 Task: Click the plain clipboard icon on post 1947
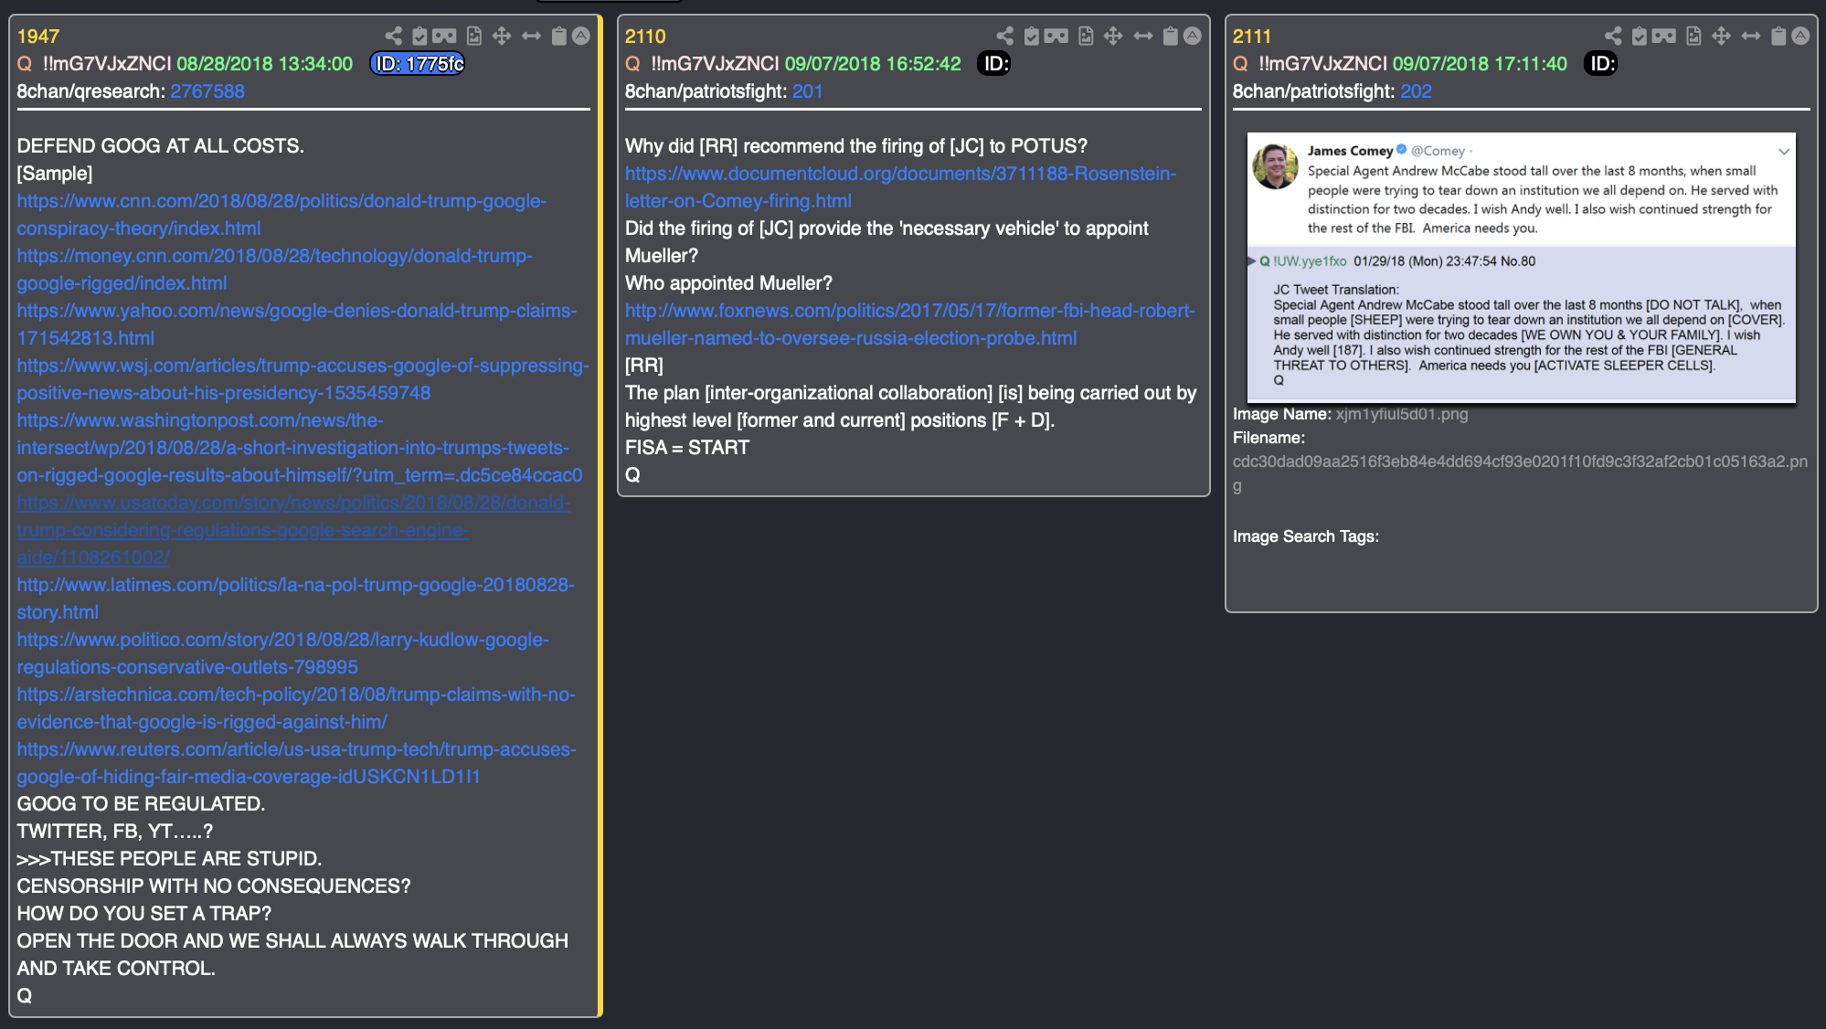tap(558, 36)
